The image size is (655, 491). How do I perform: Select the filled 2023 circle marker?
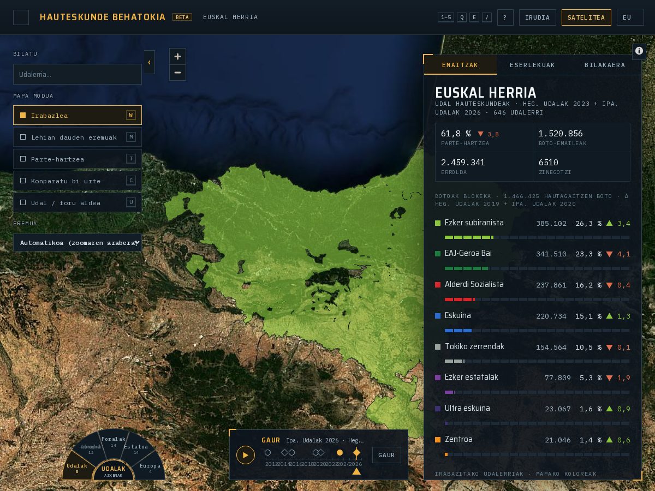click(340, 453)
